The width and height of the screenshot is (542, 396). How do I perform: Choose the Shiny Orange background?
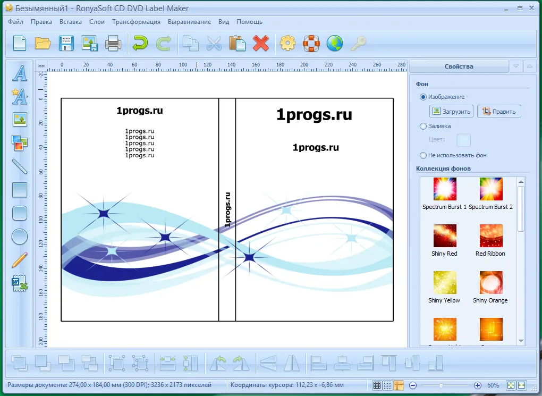pyautogui.click(x=490, y=288)
